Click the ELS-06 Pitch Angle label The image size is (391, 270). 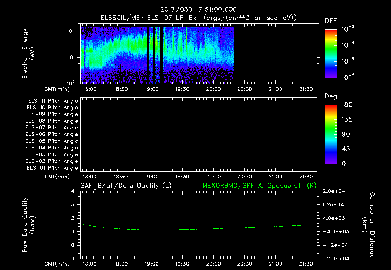tap(52, 135)
